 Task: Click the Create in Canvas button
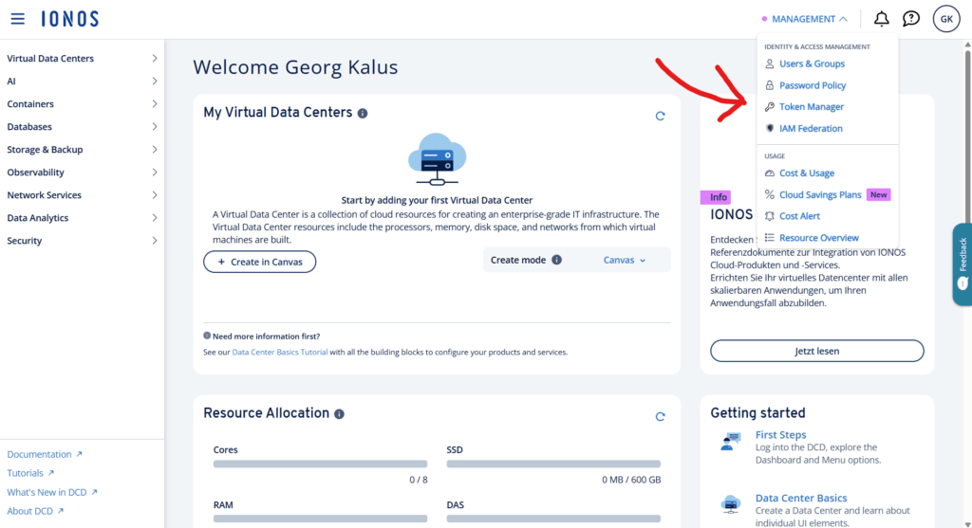(x=259, y=262)
